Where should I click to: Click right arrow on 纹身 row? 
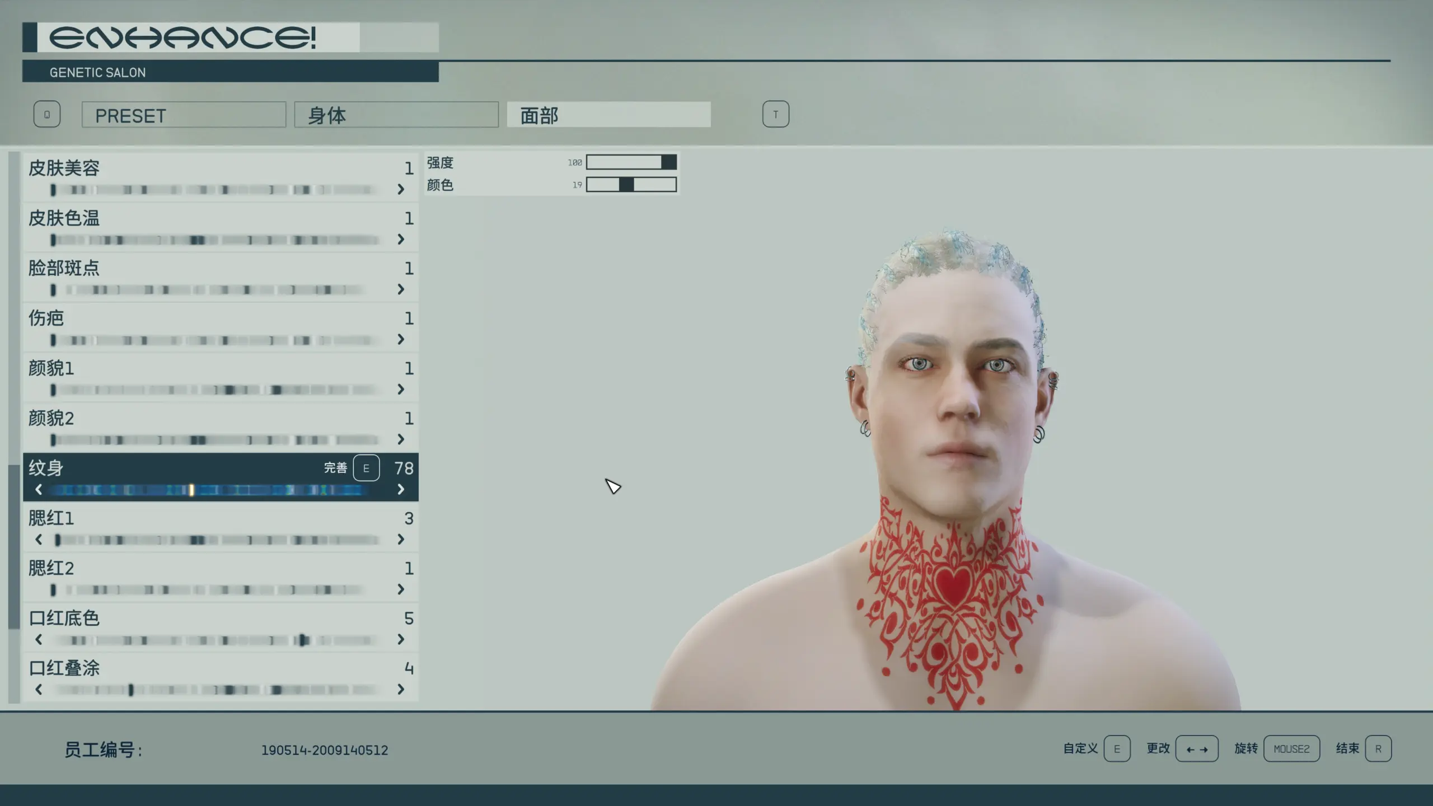pyautogui.click(x=401, y=490)
